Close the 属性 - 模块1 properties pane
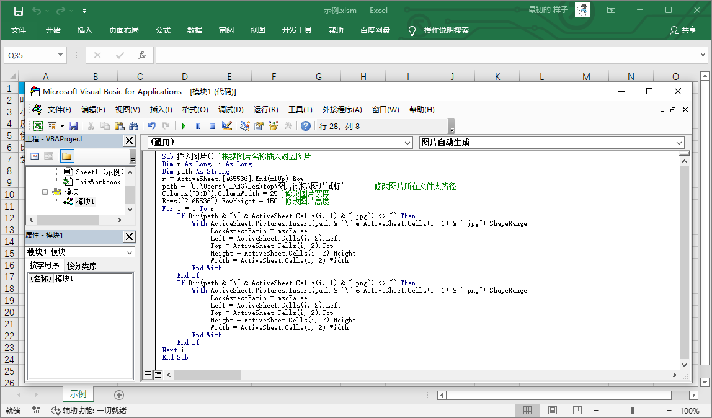The width and height of the screenshot is (712, 418). pyautogui.click(x=130, y=236)
